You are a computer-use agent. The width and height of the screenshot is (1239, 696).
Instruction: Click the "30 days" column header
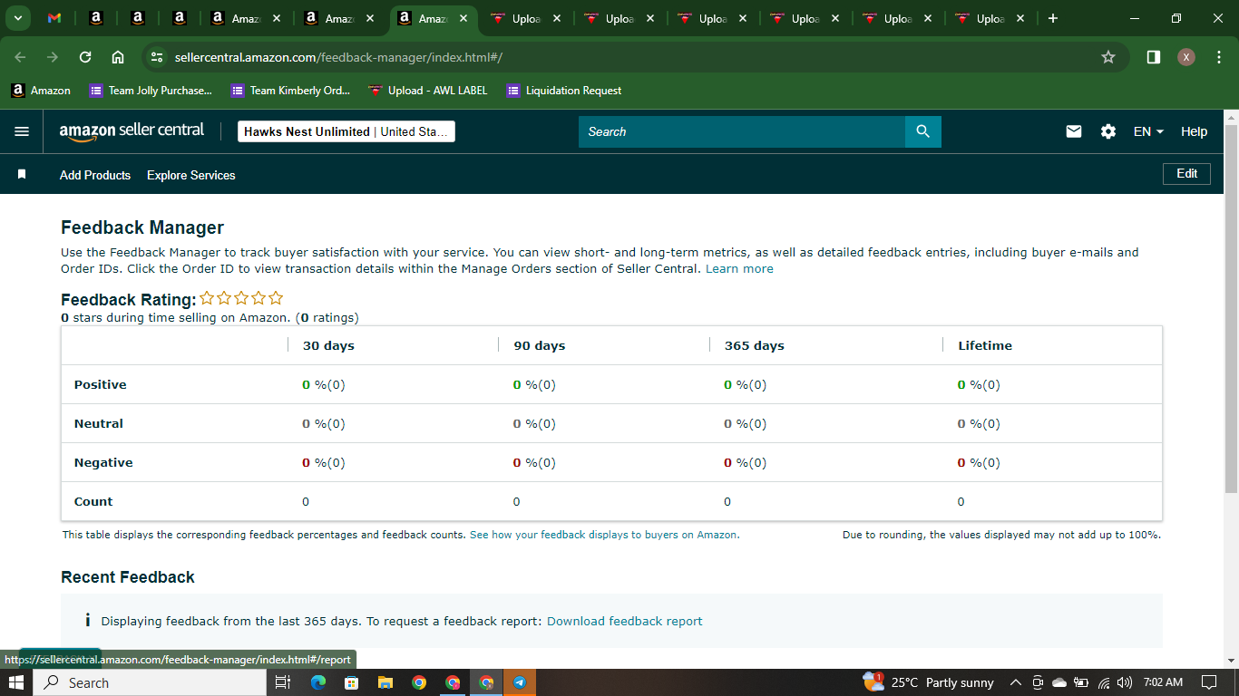[x=328, y=345]
